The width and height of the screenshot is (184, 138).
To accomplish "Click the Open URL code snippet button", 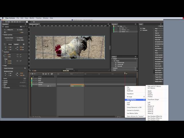I will [159, 40].
